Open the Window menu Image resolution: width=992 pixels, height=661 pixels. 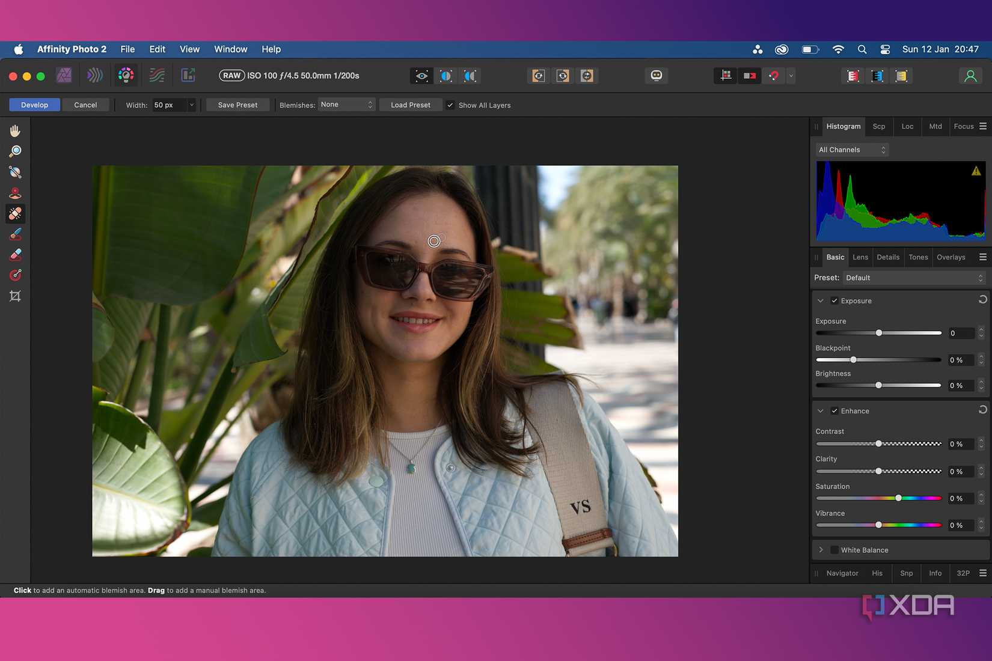click(230, 49)
